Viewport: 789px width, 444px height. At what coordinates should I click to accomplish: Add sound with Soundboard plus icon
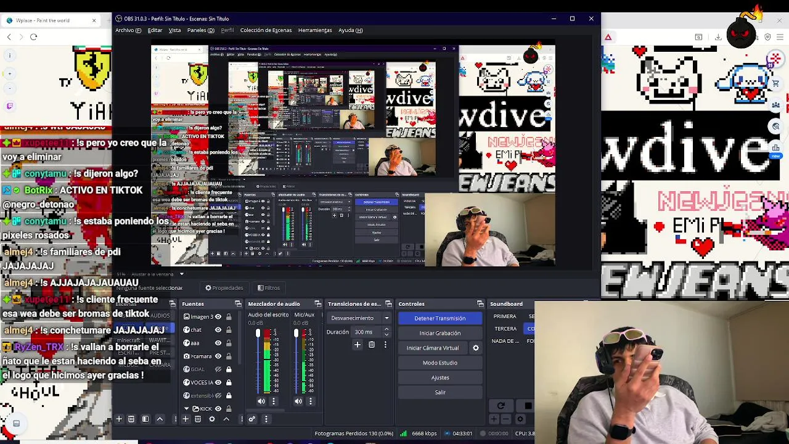click(494, 419)
